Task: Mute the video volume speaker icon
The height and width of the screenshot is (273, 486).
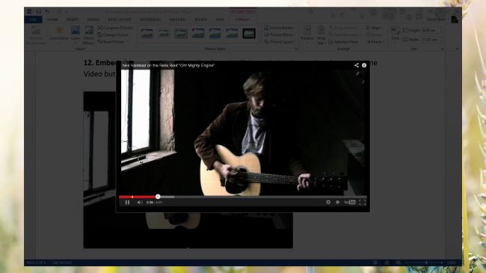Action: click(140, 202)
